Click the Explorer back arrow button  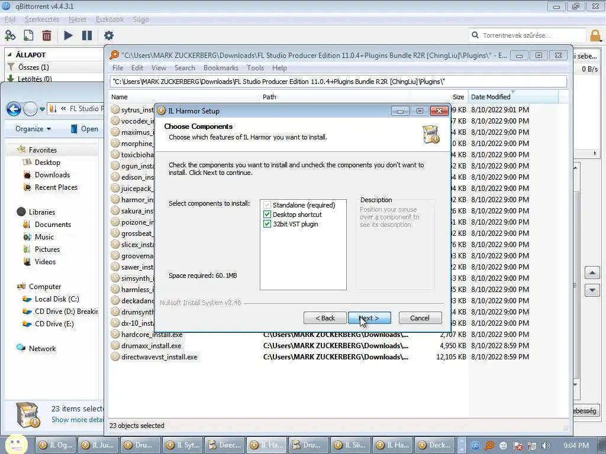[x=14, y=109]
